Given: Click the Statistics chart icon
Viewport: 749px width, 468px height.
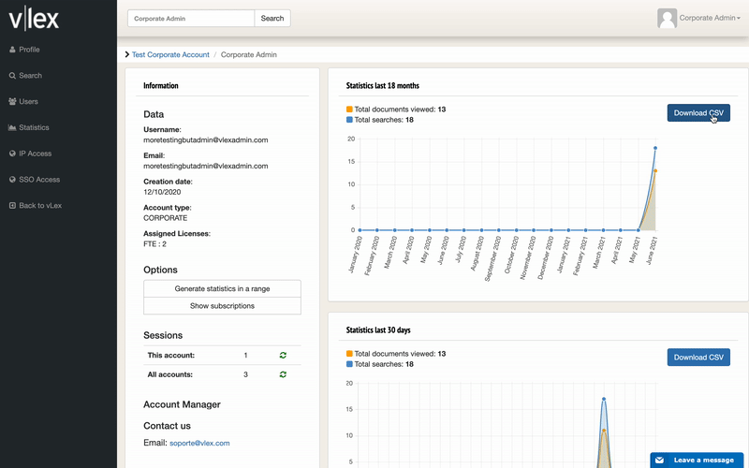Looking at the screenshot, I should [12, 127].
